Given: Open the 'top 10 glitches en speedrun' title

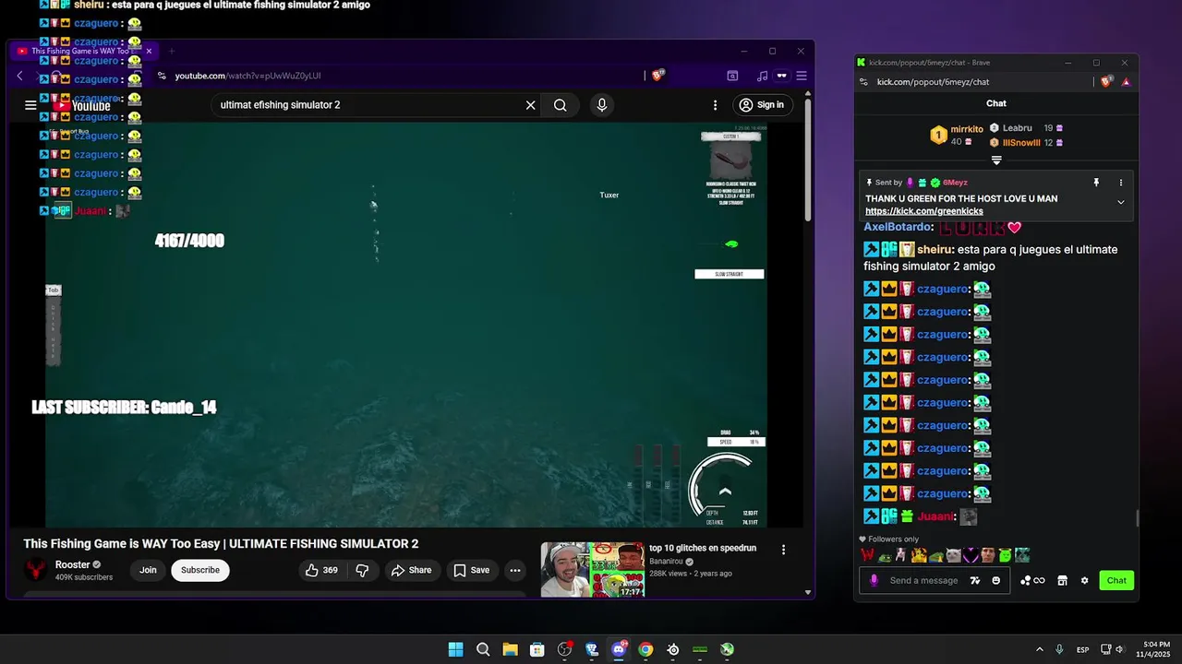Looking at the screenshot, I should [703, 548].
